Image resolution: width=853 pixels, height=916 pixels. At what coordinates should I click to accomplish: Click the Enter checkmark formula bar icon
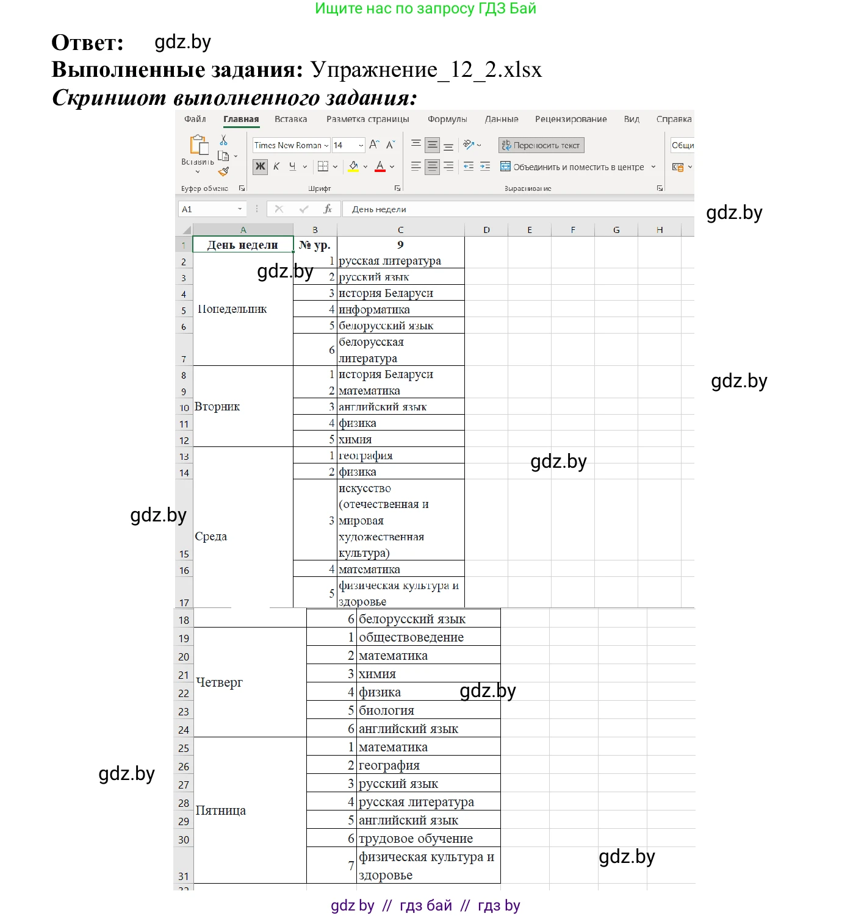[304, 209]
